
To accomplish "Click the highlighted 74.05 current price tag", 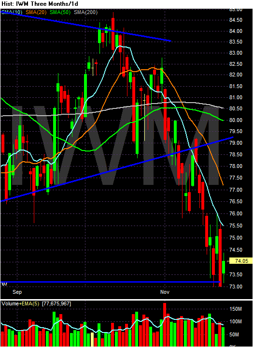I will pos(241,261).
